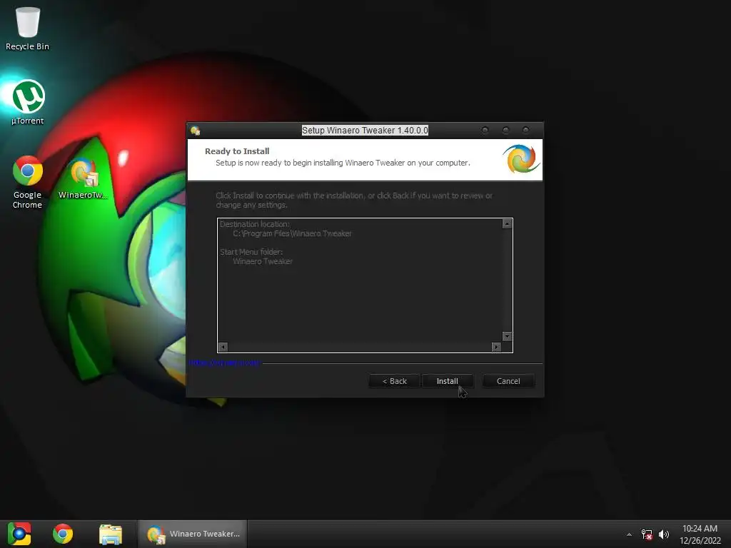Image resolution: width=731 pixels, height=548 pixels.
Task: Close the setup window via title bar
Action: point(526,131)
